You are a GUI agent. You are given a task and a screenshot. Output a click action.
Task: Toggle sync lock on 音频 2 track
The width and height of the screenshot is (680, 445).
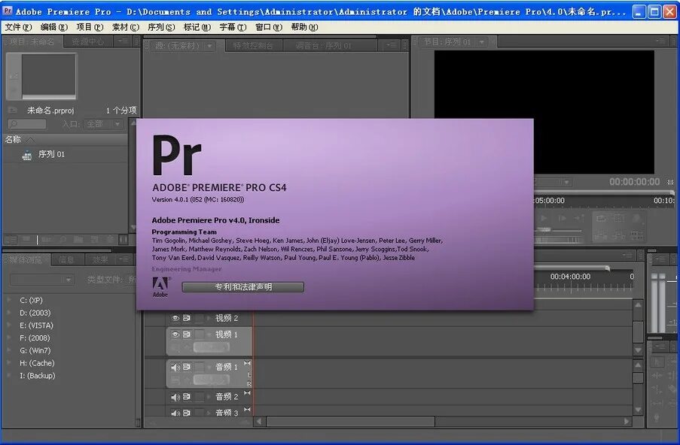pos(187,397)
